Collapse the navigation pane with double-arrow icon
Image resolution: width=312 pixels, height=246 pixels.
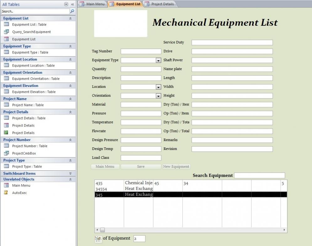(72, 4)
